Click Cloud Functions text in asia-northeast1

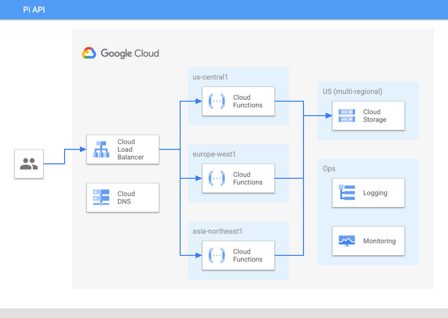(248, 255)
